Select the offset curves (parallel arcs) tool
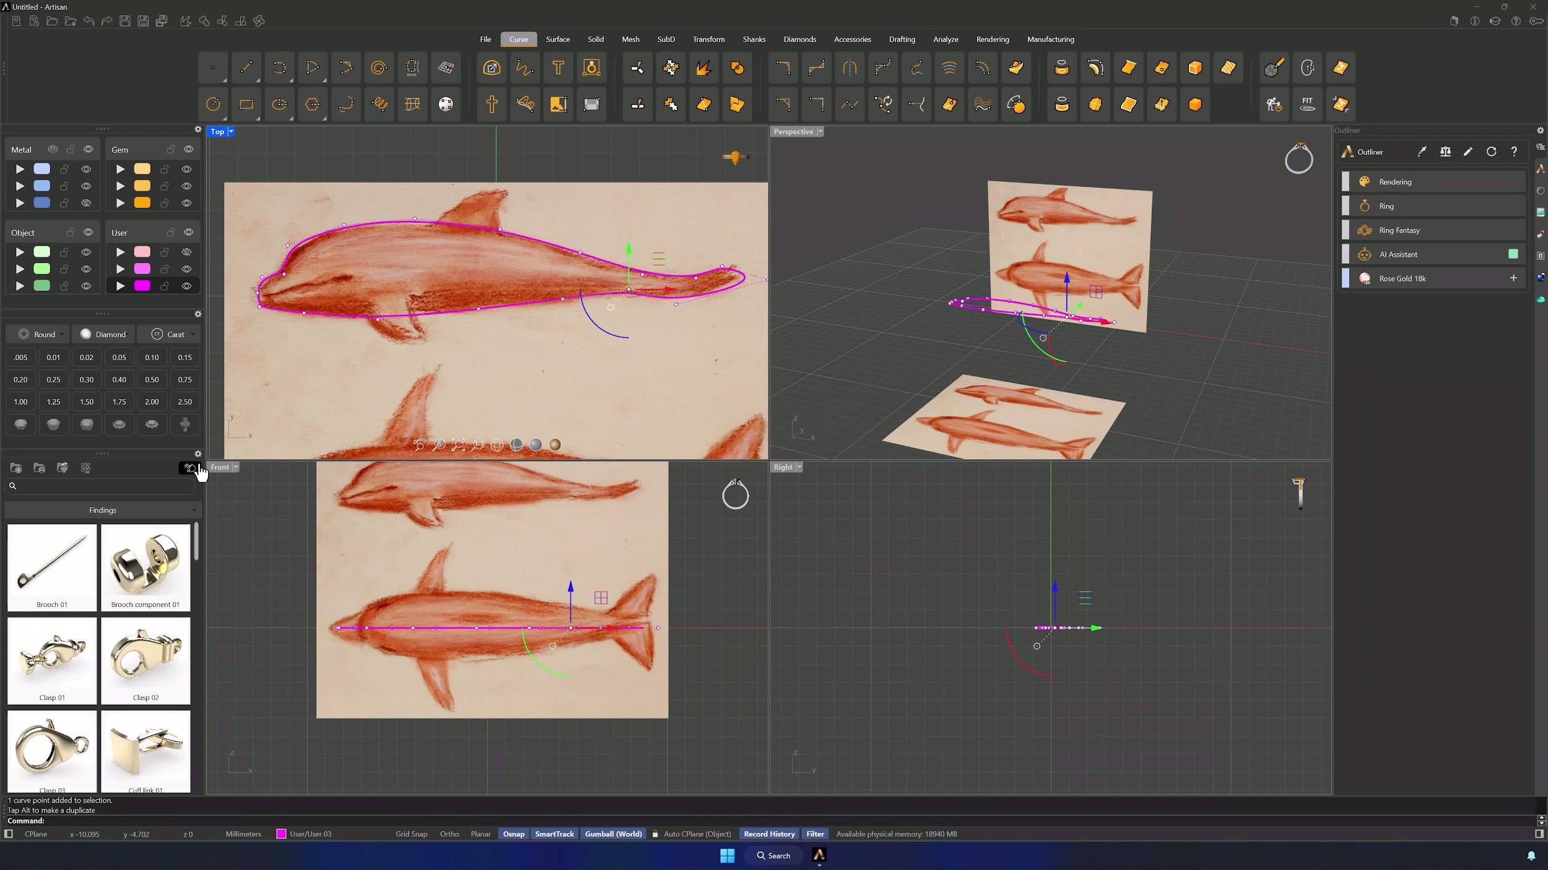This screenshot has width=1548, height=870. pos(949,67)
